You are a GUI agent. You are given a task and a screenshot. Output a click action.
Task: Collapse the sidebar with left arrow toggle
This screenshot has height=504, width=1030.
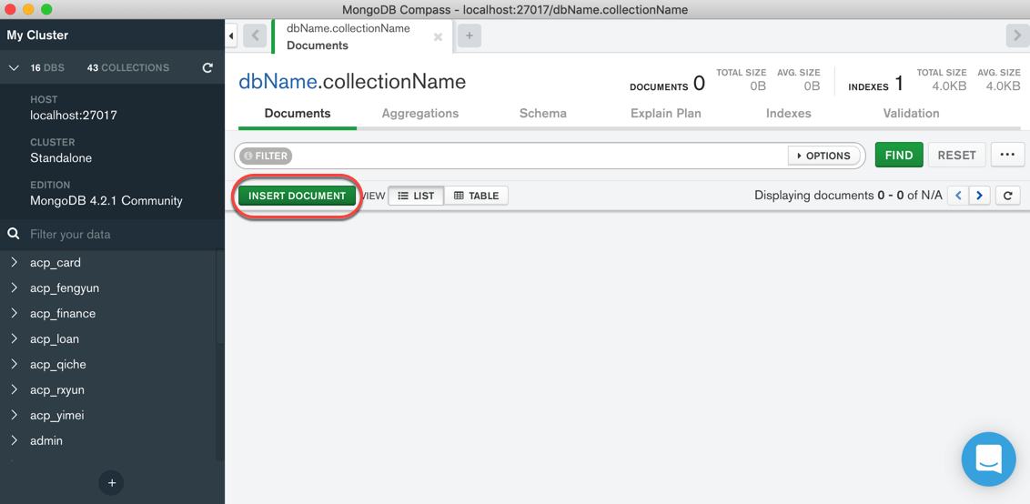(230, 35)
